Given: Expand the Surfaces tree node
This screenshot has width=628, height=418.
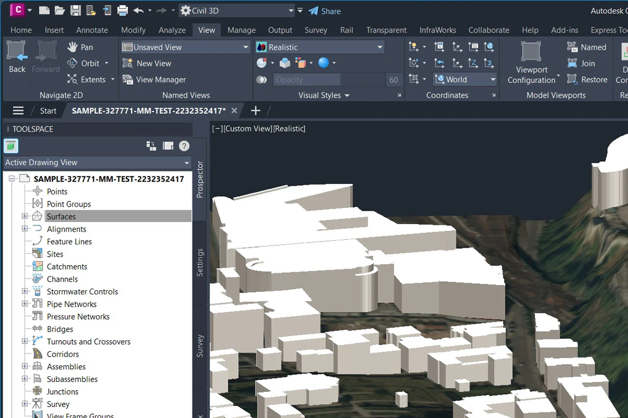Looking at the screenshot, I should coord(25,216).
